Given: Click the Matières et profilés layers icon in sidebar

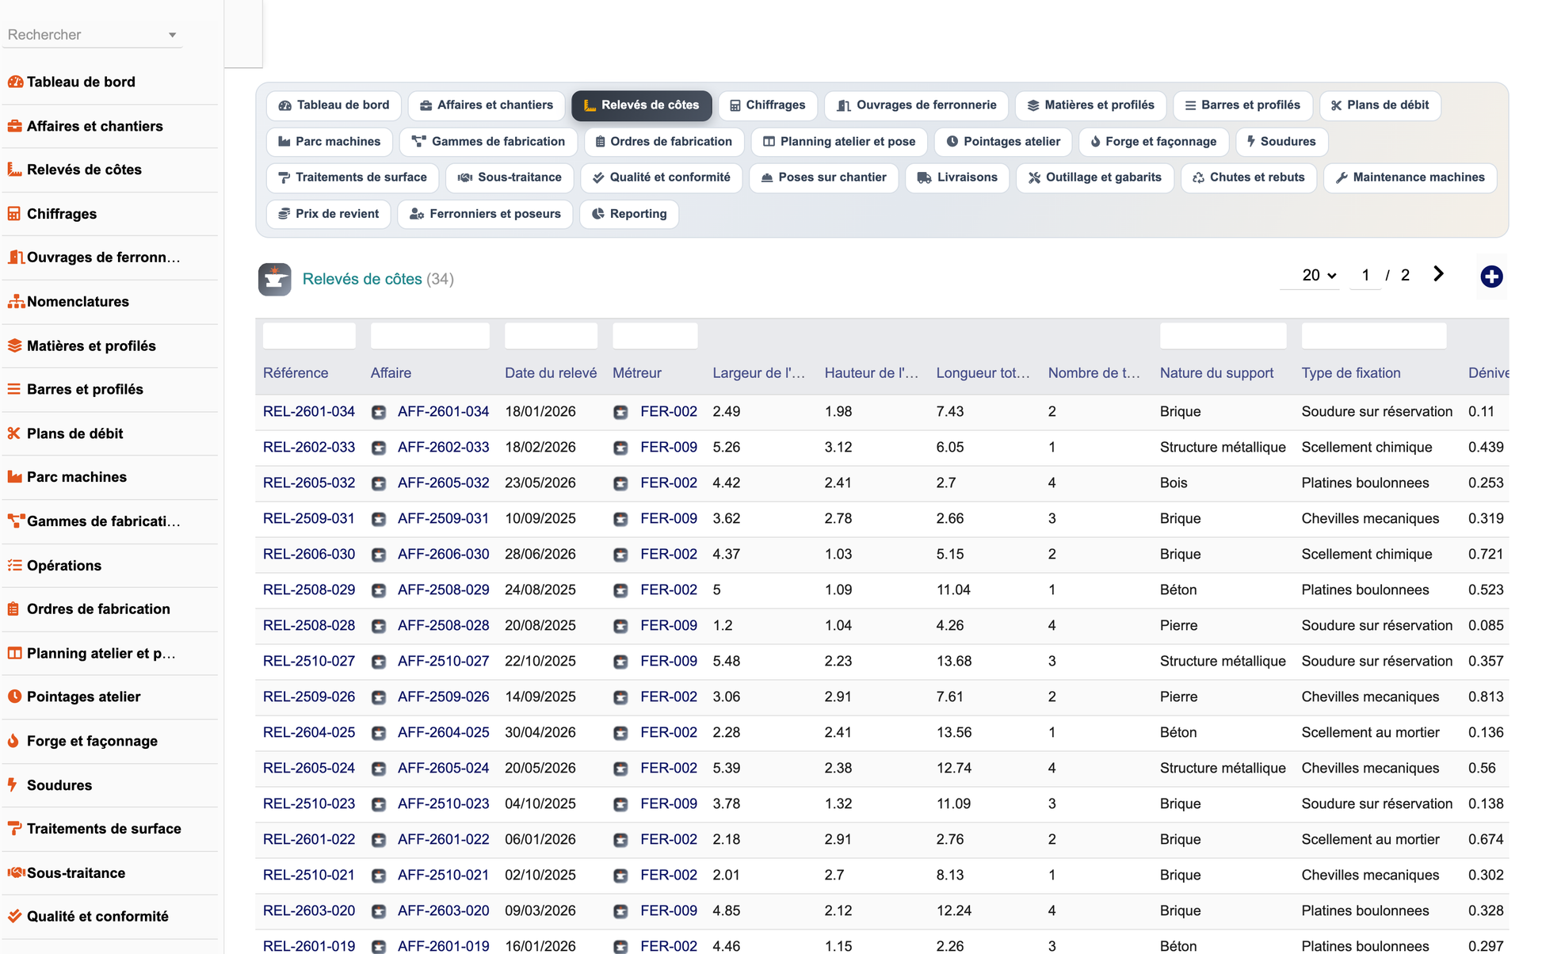Looking at the screenshot, I should [x=14, y=345].
